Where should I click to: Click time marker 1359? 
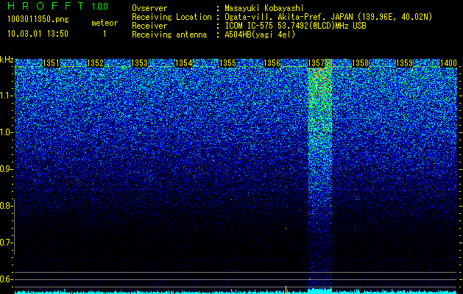tap(405, 63)
